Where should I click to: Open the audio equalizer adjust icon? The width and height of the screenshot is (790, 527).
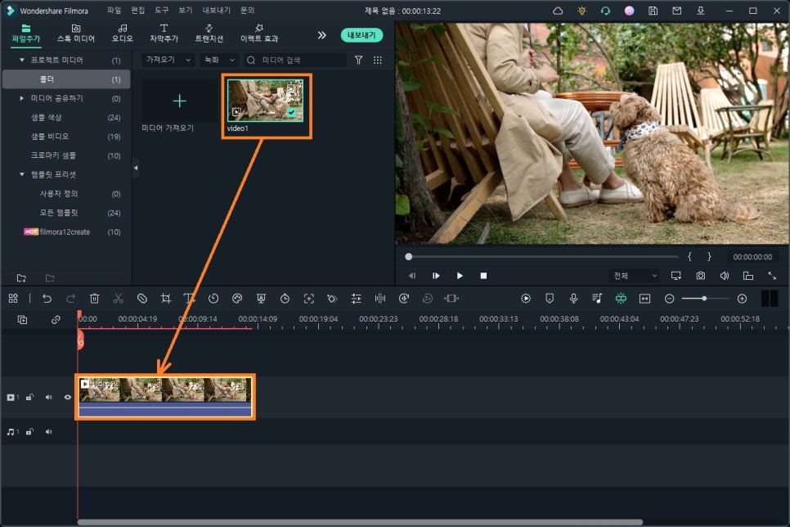pyautogui.click(x=357, y=299)
